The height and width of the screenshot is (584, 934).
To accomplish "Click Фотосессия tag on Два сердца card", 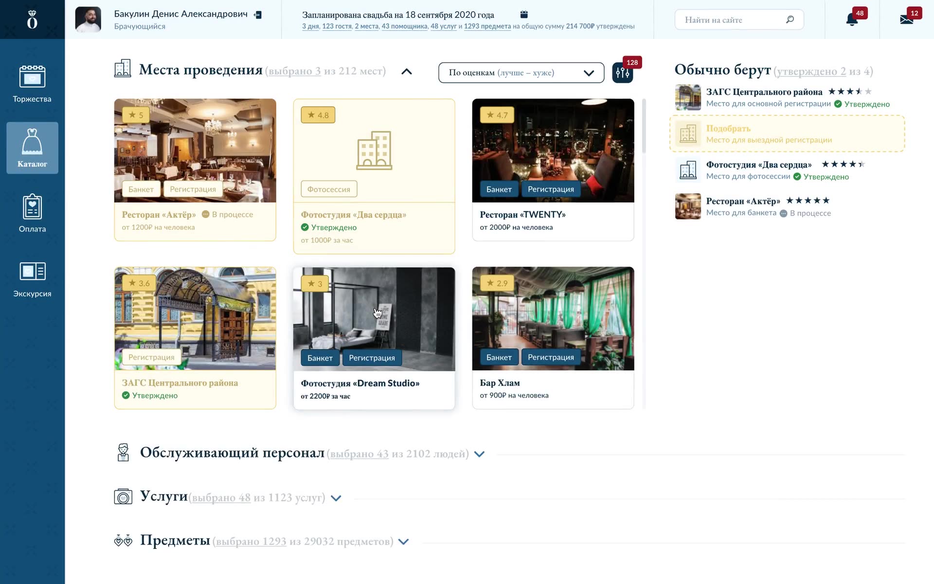I will pos(329,189).
